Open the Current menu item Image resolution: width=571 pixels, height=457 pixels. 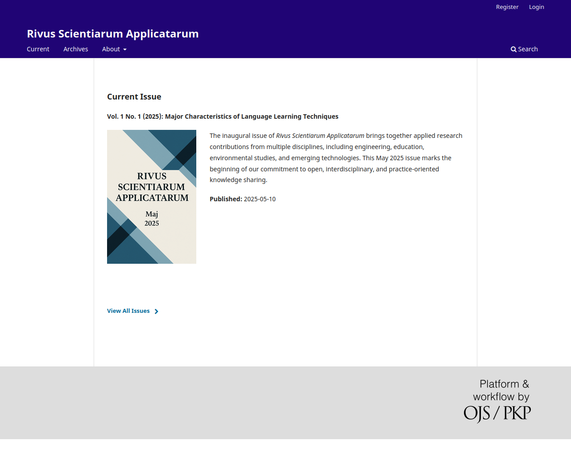coord(38,49)
